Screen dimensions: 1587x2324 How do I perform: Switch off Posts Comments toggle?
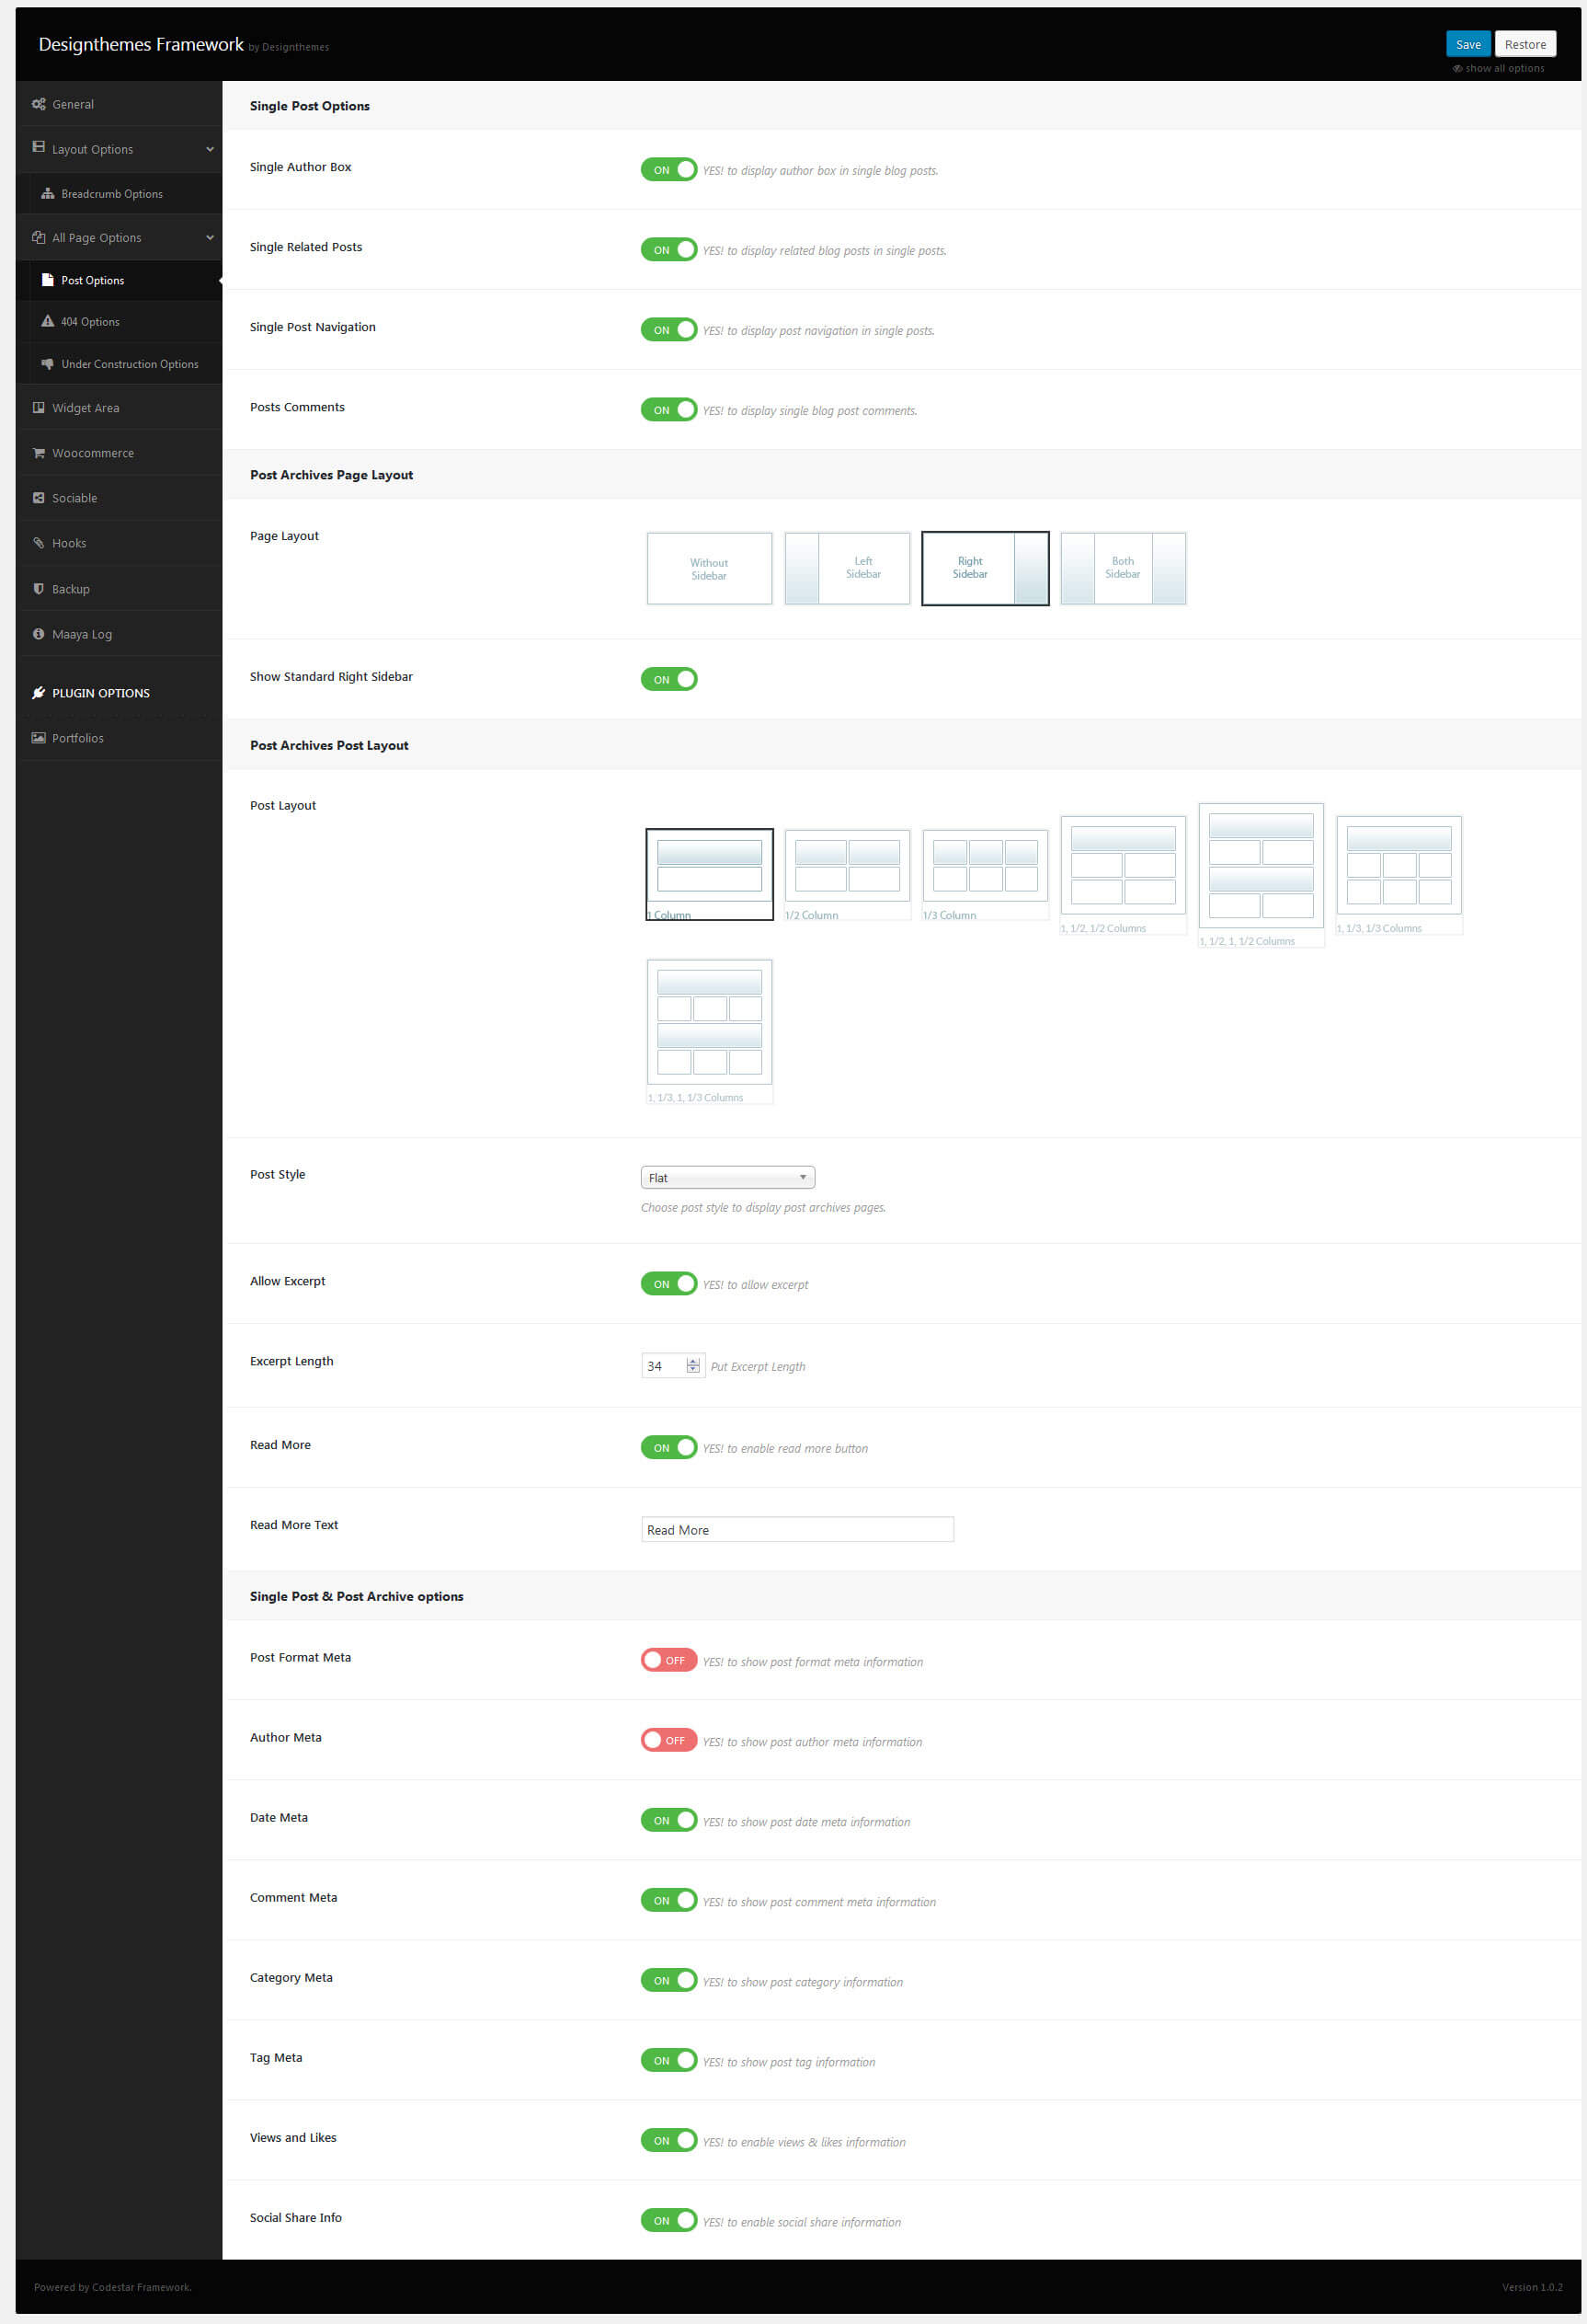(x=668, y=410)
